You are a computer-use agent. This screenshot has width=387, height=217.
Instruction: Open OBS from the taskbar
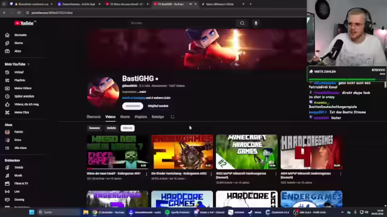(310, 212)
